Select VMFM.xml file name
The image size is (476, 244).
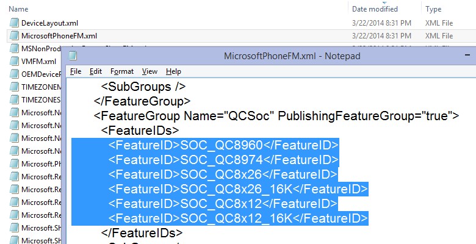click(38, 61)
